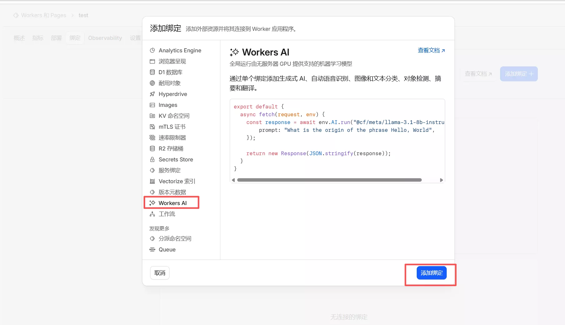Select the Analytics Engine binding type
565x325 pixels.
pos(179,50)
